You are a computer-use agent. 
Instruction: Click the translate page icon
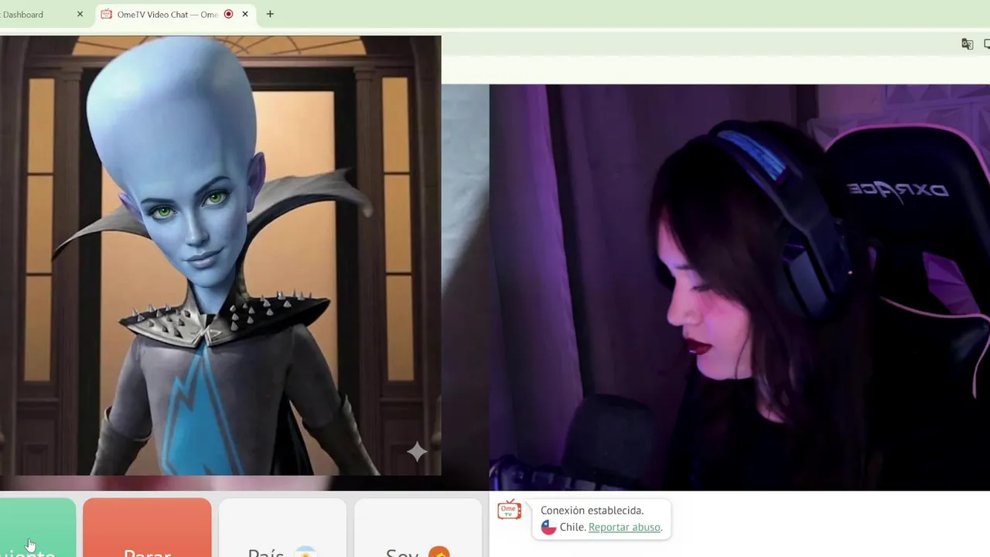(x=967, y=44)
